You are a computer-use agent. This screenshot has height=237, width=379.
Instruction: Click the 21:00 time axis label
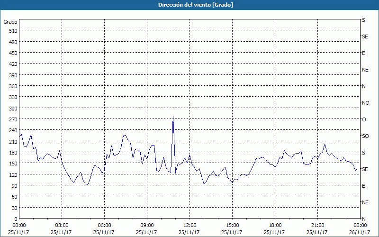pyautogui.click(x=317, y=226)
